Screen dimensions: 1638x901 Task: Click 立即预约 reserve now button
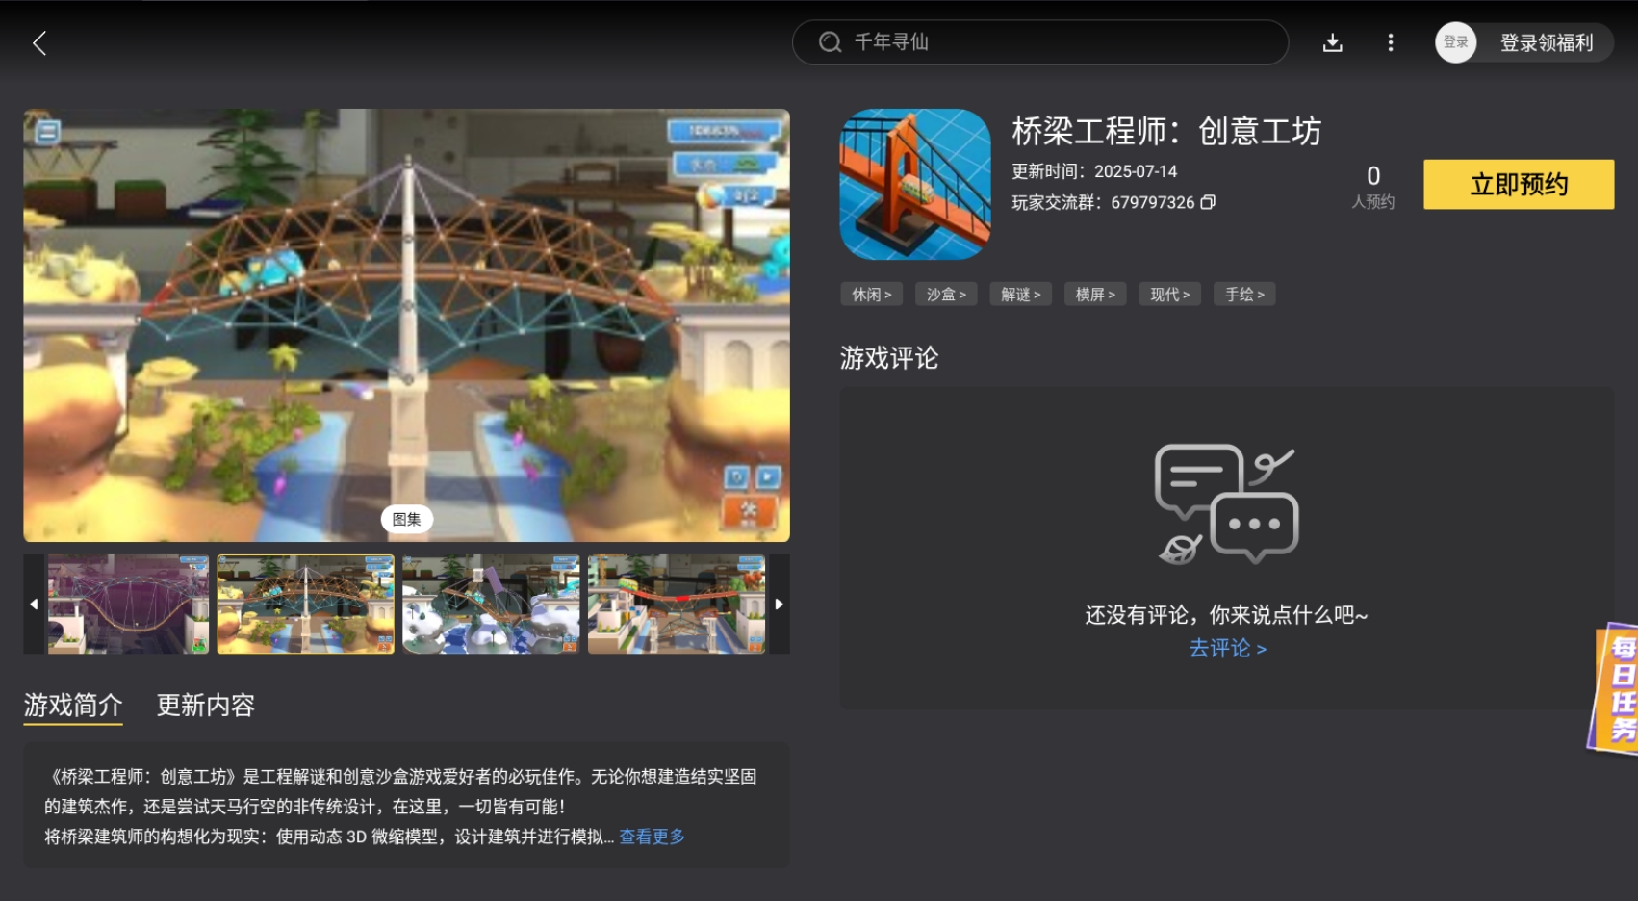(1519, 184)
